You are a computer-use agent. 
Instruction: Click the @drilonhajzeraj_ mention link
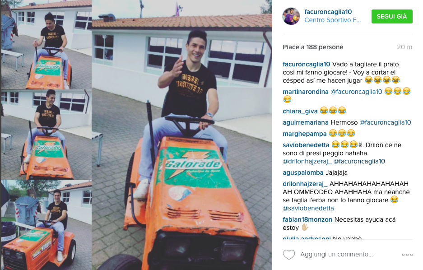pos(307,161)
